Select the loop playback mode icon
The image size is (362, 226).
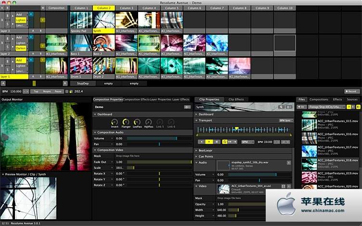[225, 142]
